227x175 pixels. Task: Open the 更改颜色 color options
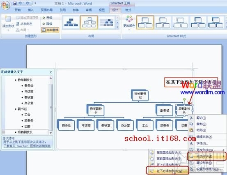[129, 23]
